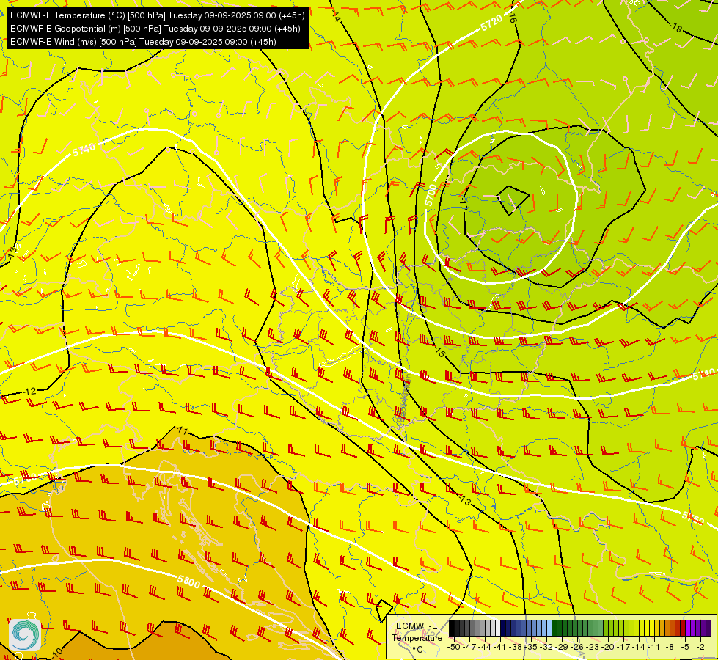Click the -44 legend tick label
Image resolution: width=718 pixels, height=660 pixels.
point(485,647)
